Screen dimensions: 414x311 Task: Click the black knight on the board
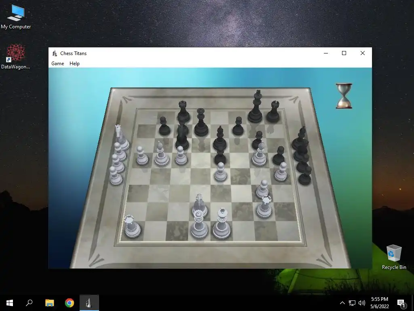click(x=182, y=137)
